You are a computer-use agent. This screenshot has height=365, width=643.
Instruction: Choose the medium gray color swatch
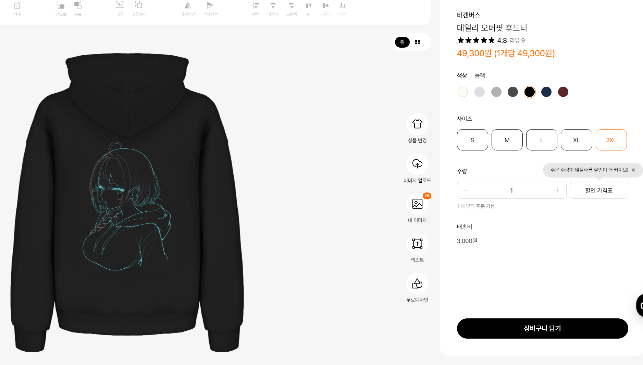(x=496, y=92)
